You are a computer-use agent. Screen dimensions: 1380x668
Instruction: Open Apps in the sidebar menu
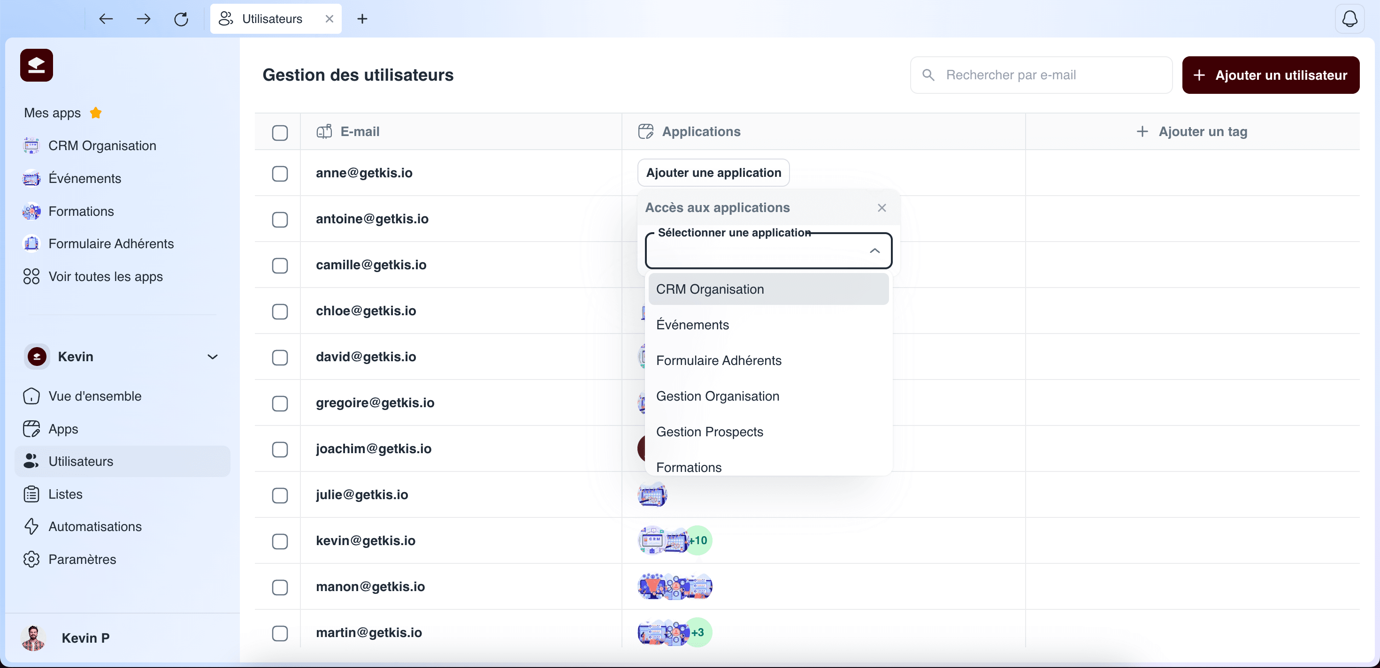click(122, 429)
